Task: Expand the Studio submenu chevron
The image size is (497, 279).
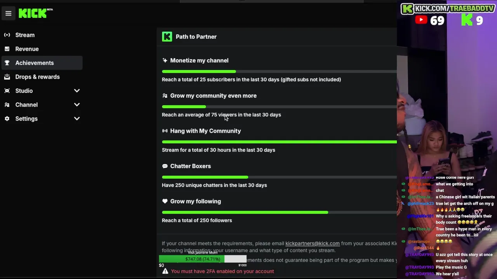Action: click(x=77, y=91)
